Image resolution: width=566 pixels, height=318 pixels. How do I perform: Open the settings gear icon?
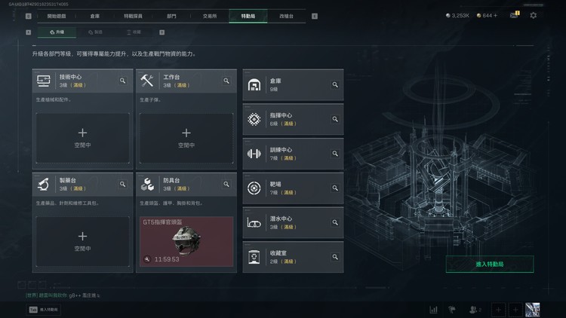pos(533,16)
